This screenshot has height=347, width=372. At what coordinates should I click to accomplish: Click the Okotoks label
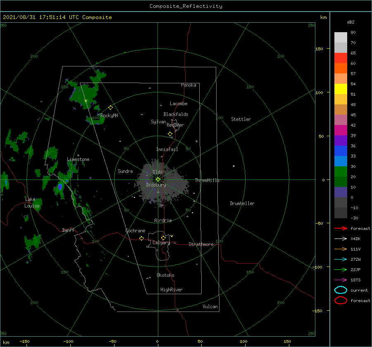165,275
